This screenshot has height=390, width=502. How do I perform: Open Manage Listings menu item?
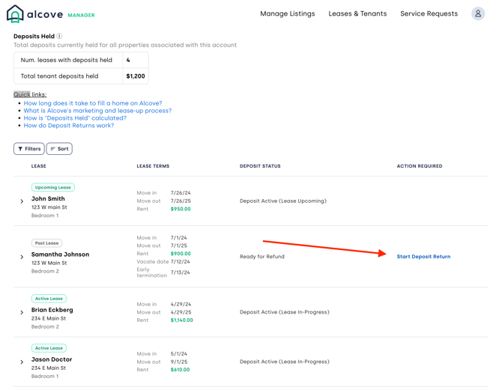click(287, 13)
